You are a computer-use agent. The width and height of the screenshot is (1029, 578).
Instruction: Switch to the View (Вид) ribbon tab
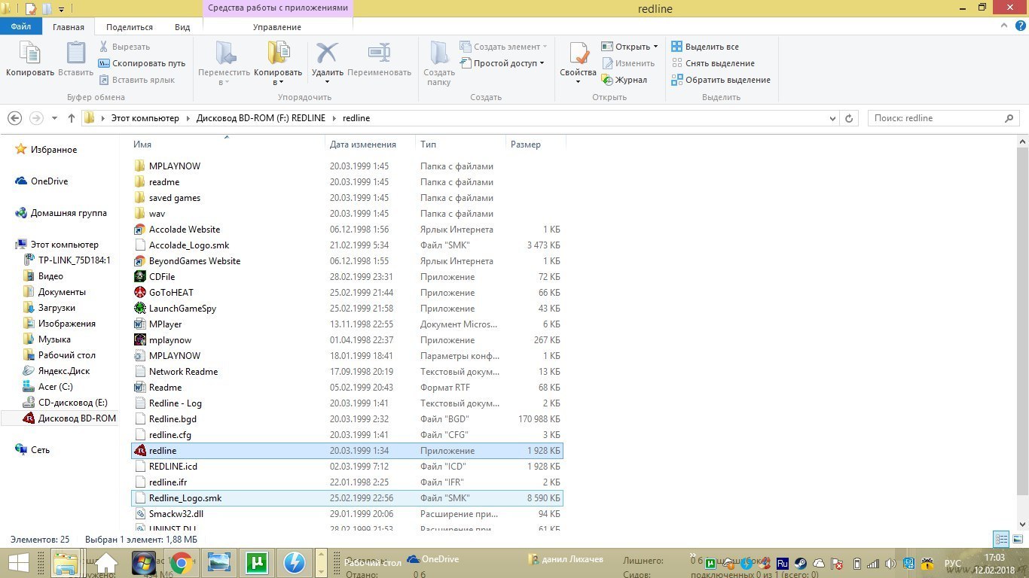point(182,27)
